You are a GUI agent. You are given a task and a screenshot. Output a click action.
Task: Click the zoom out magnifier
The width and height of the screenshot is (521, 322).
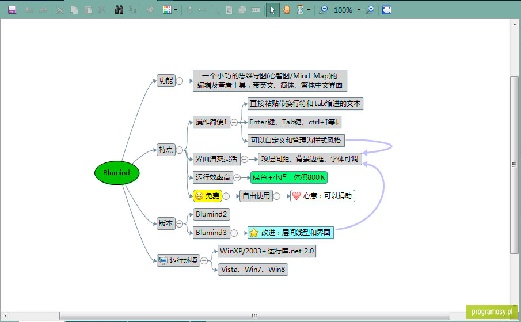(x=323, y=10)
